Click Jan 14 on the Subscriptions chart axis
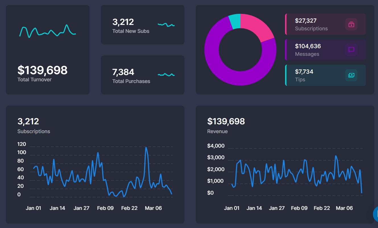This screenshot has width=378, height=228. [57, 208]
